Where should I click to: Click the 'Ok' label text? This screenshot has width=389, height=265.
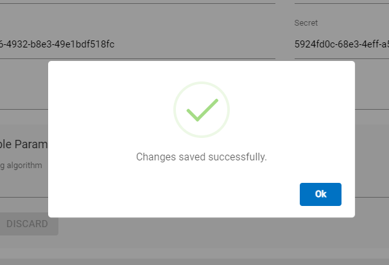(x=320, y=194)
